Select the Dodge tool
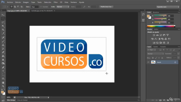Screen dimensions: 181x102 3,63
